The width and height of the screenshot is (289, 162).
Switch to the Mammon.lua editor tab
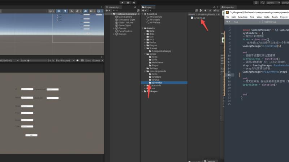tap(270, 22)
